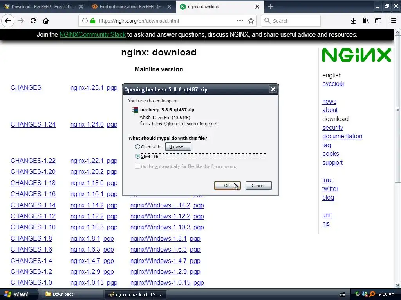Viewport: 401px width, 300px height.
Task: Select the Save File radio option
Action: click(x=137, y=156)
